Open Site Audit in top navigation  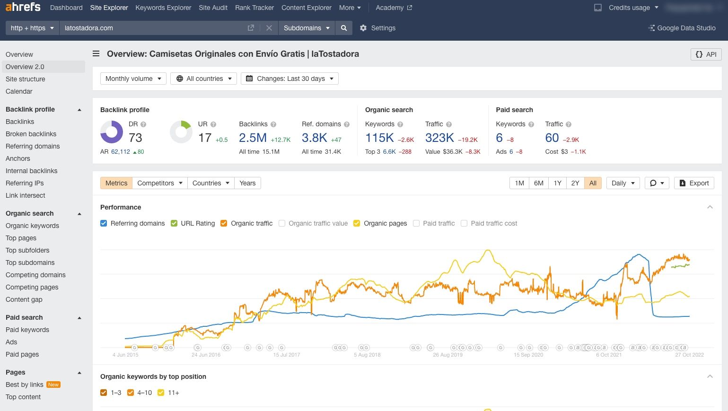pos(213,8)
